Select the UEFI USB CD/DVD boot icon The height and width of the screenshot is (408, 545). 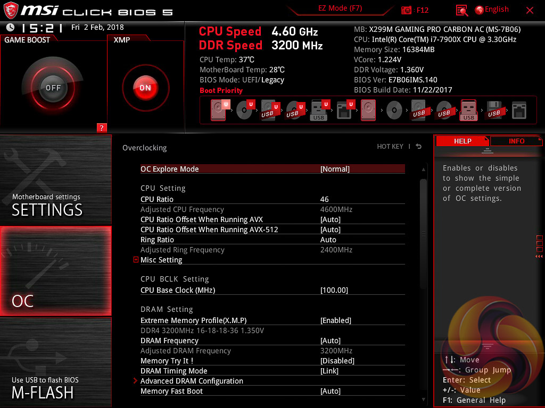coord(295,110)
